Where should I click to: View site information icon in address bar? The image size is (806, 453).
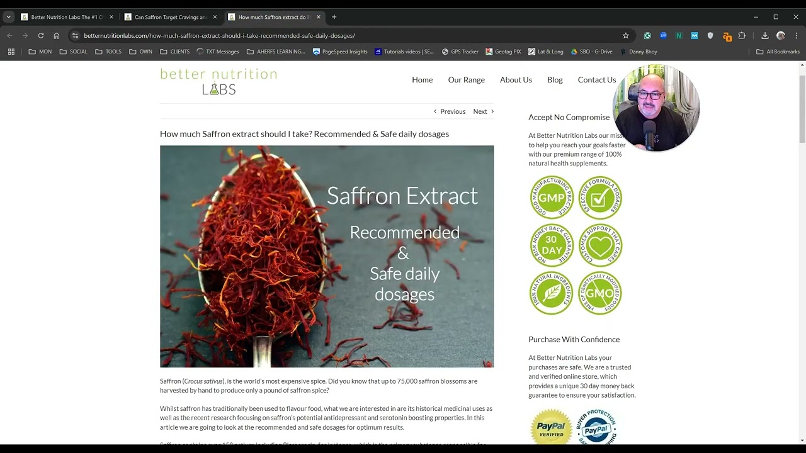[75, 36]
